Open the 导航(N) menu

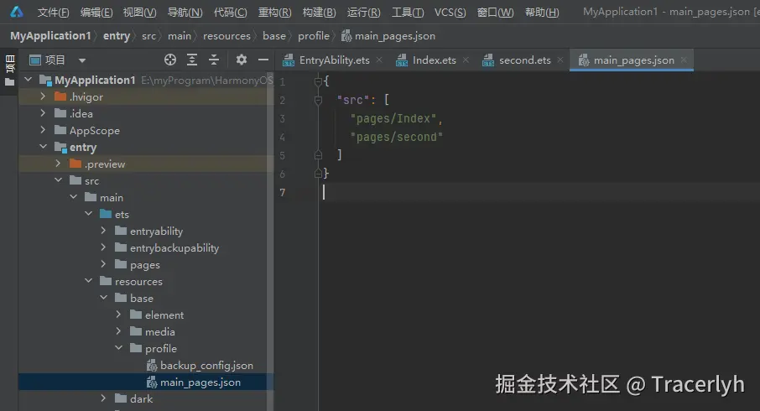185,12
